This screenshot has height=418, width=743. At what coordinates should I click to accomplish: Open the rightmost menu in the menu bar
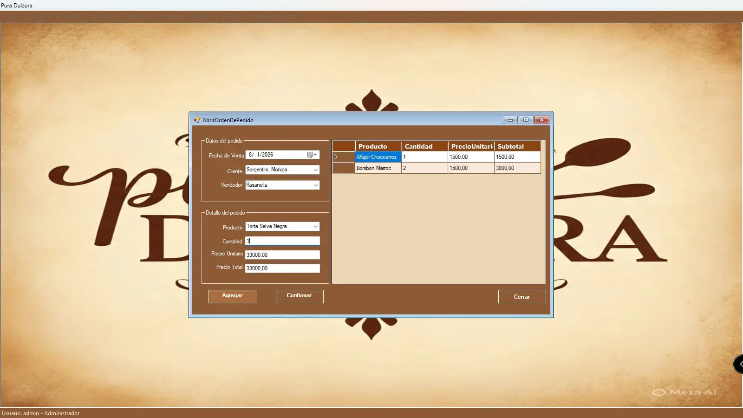pos(289,16)
